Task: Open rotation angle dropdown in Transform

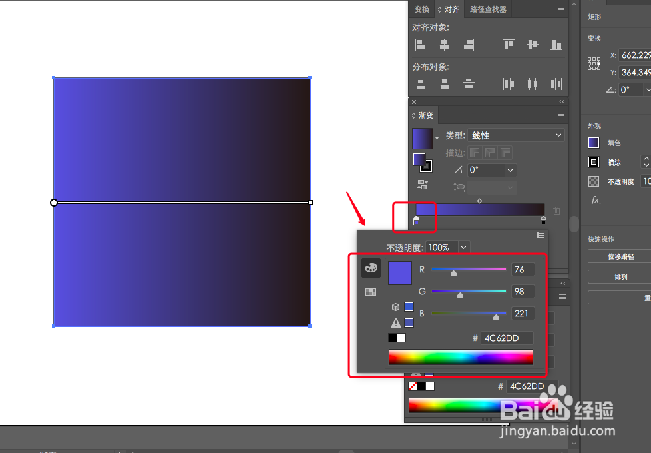Action: pyautogui.click(x=647, y=90)
